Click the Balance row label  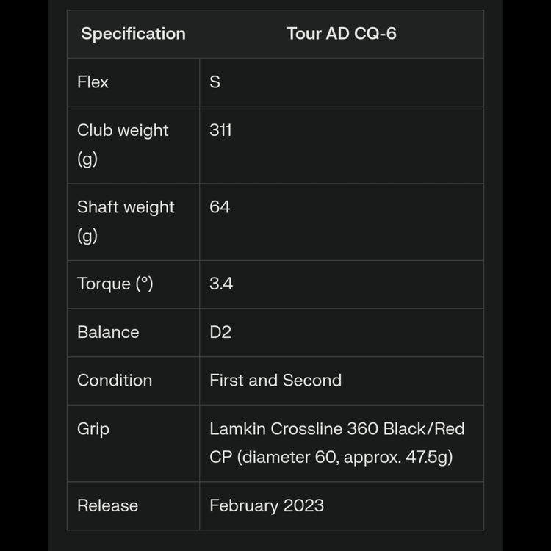(108, 332)
